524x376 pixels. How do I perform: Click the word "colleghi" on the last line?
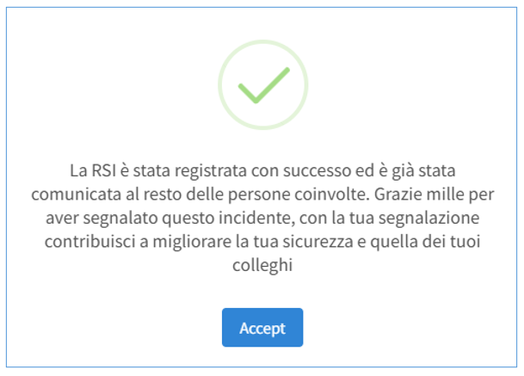click(x=262, y=268)
